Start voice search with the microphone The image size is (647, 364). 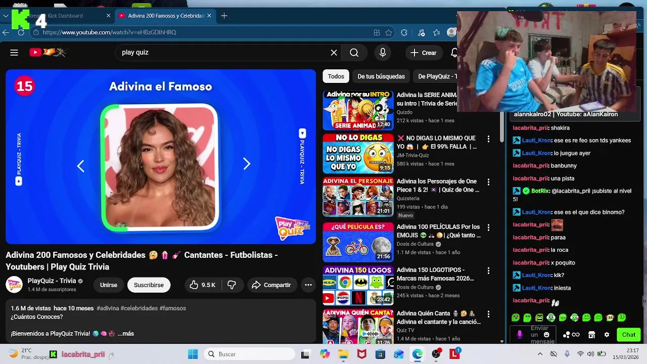pyautogui.click(x=383, y=53)
